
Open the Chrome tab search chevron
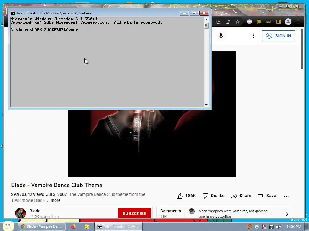pyautogui.click(x=269, y=11)
